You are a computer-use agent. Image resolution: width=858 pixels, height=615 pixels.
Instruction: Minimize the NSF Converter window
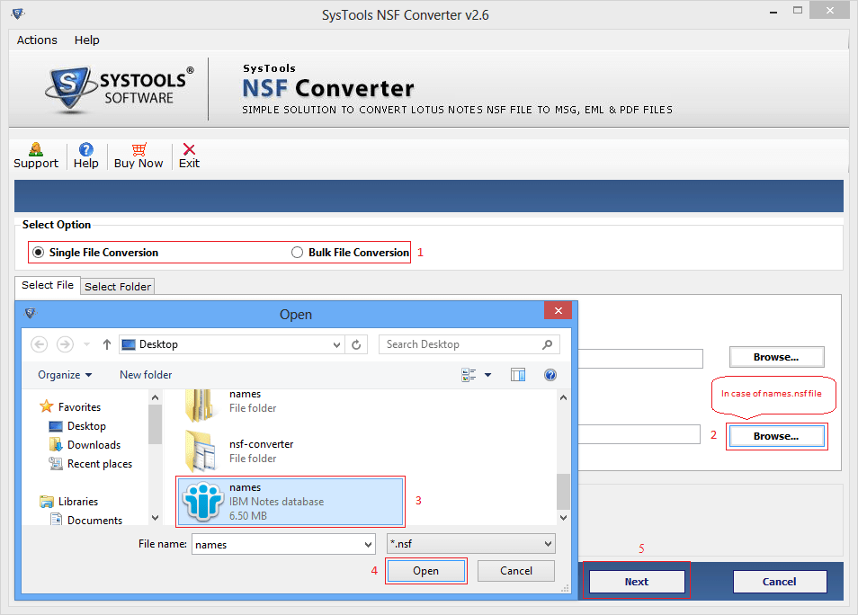pyautogui.click(x=773, y=12)
